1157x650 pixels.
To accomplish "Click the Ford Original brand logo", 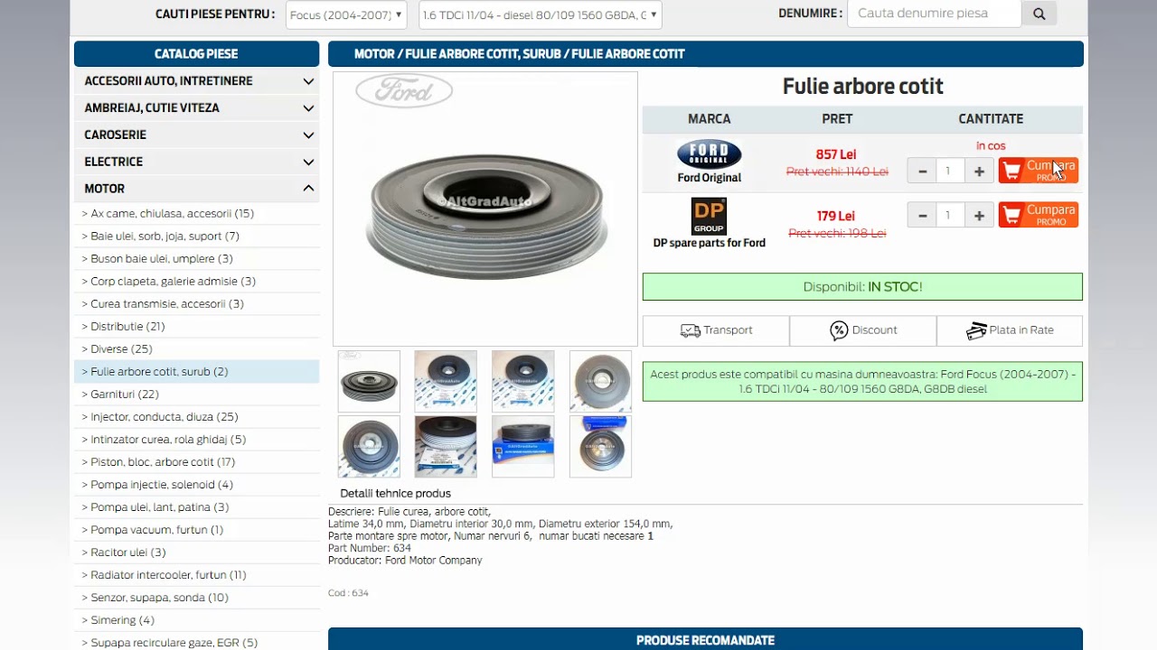I will click(710, 153).
